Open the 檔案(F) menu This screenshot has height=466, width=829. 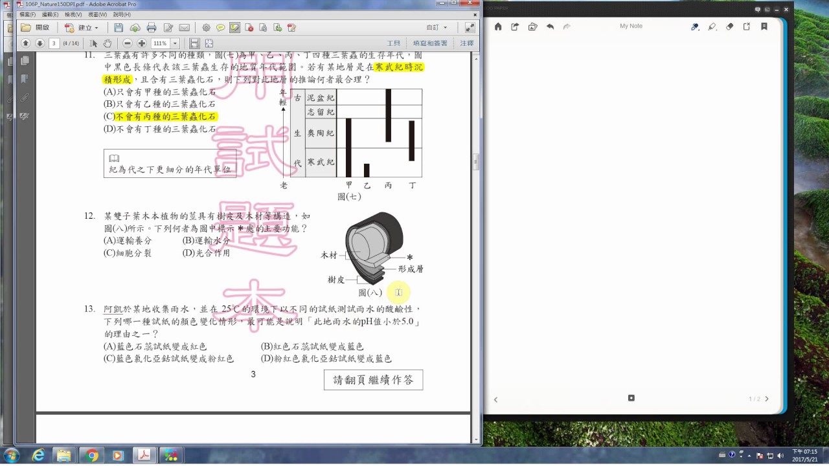click(x=28, y=14)
